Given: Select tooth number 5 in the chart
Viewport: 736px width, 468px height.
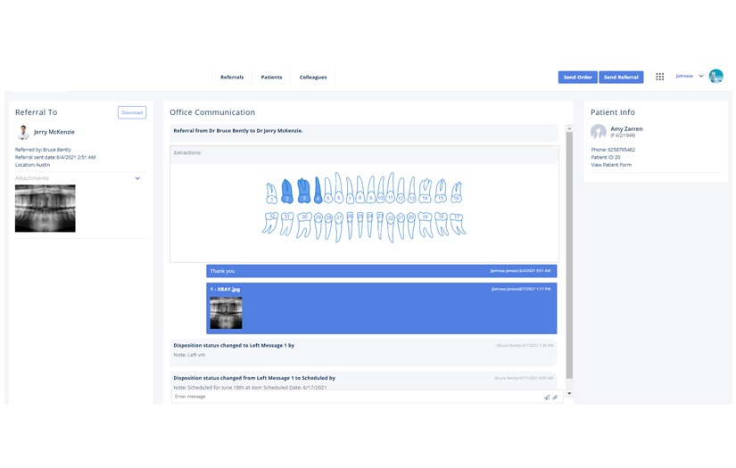Looking at the screenshot, I should [328, 191].
